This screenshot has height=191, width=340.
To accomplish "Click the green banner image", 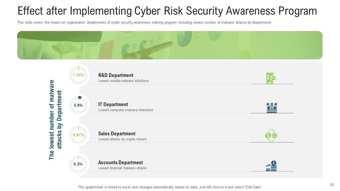I will click(x=170, y=45).
